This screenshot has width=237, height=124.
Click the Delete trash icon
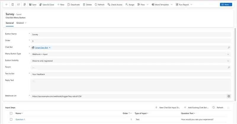pyautogui.click(x=84, y=4)
